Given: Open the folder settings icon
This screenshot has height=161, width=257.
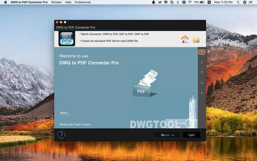Looking at the screenshot, I should pyautogui.click(x=196, y=40).
